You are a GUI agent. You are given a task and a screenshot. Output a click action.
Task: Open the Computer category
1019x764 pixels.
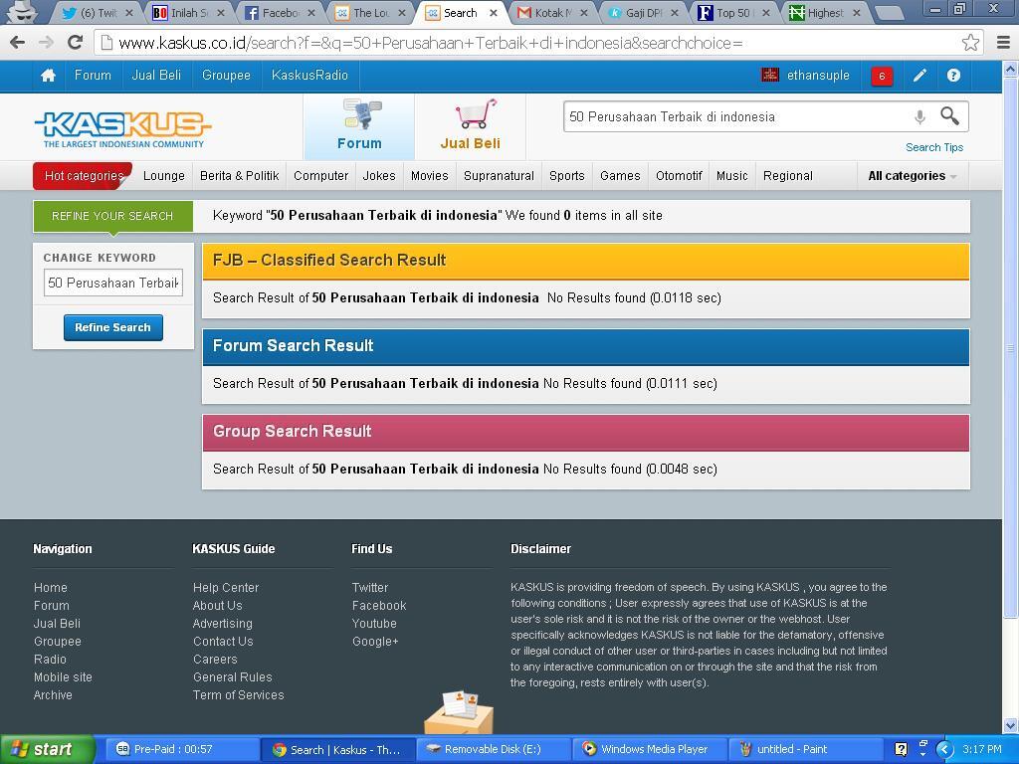321,176
